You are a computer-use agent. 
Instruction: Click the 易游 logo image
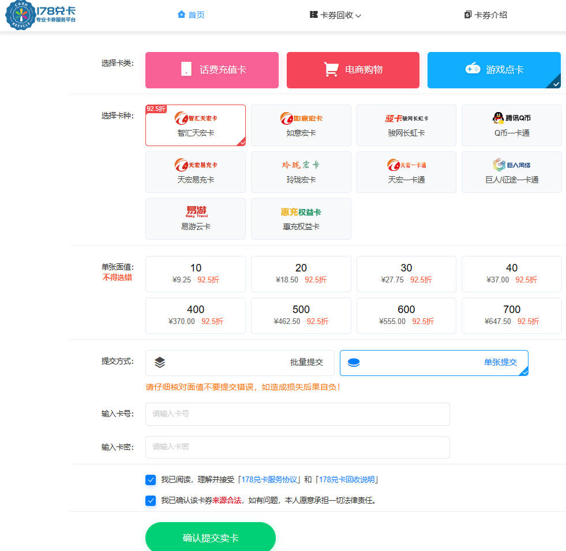tap(196, 211)
